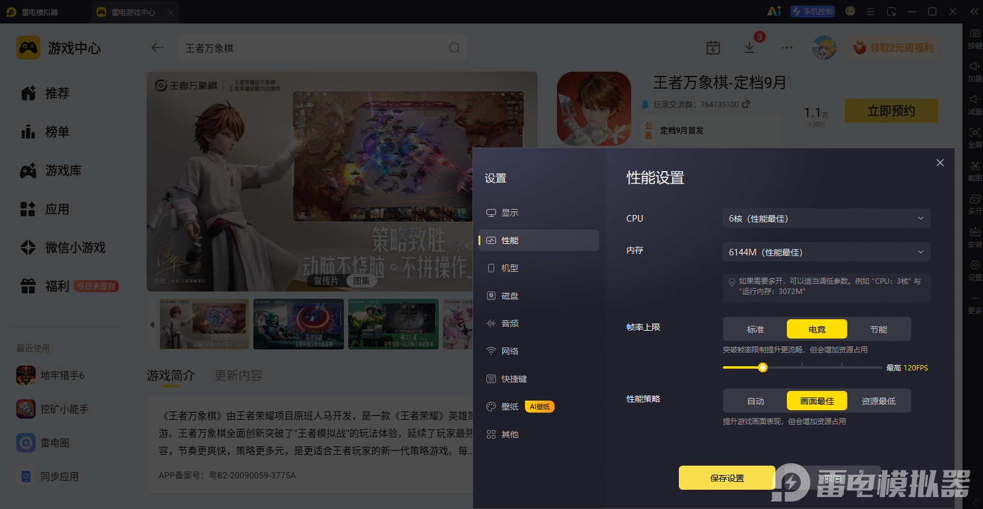
Task: Set frame rate limit to 标准
Action: pyautogui.click(x=756, y=329)
